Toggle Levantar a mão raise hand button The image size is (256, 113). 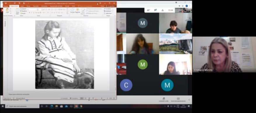click(163, 100)
